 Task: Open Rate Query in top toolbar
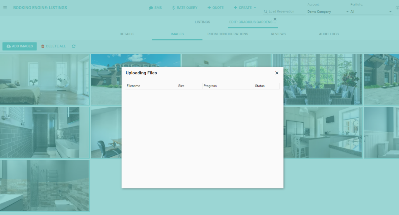pos(184,8)
